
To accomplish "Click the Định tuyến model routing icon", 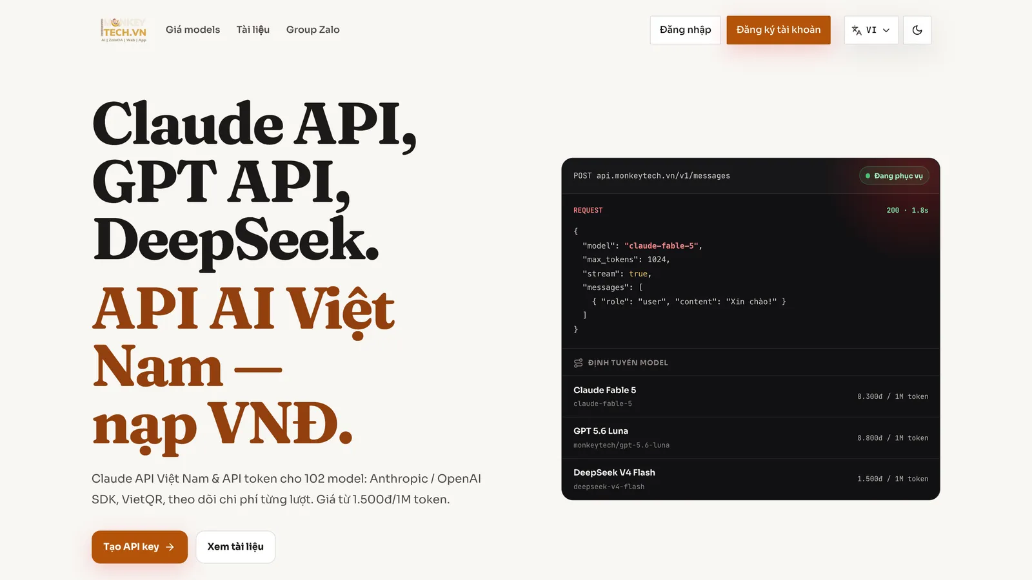I will pyautogui.click(x=579, y=363).
